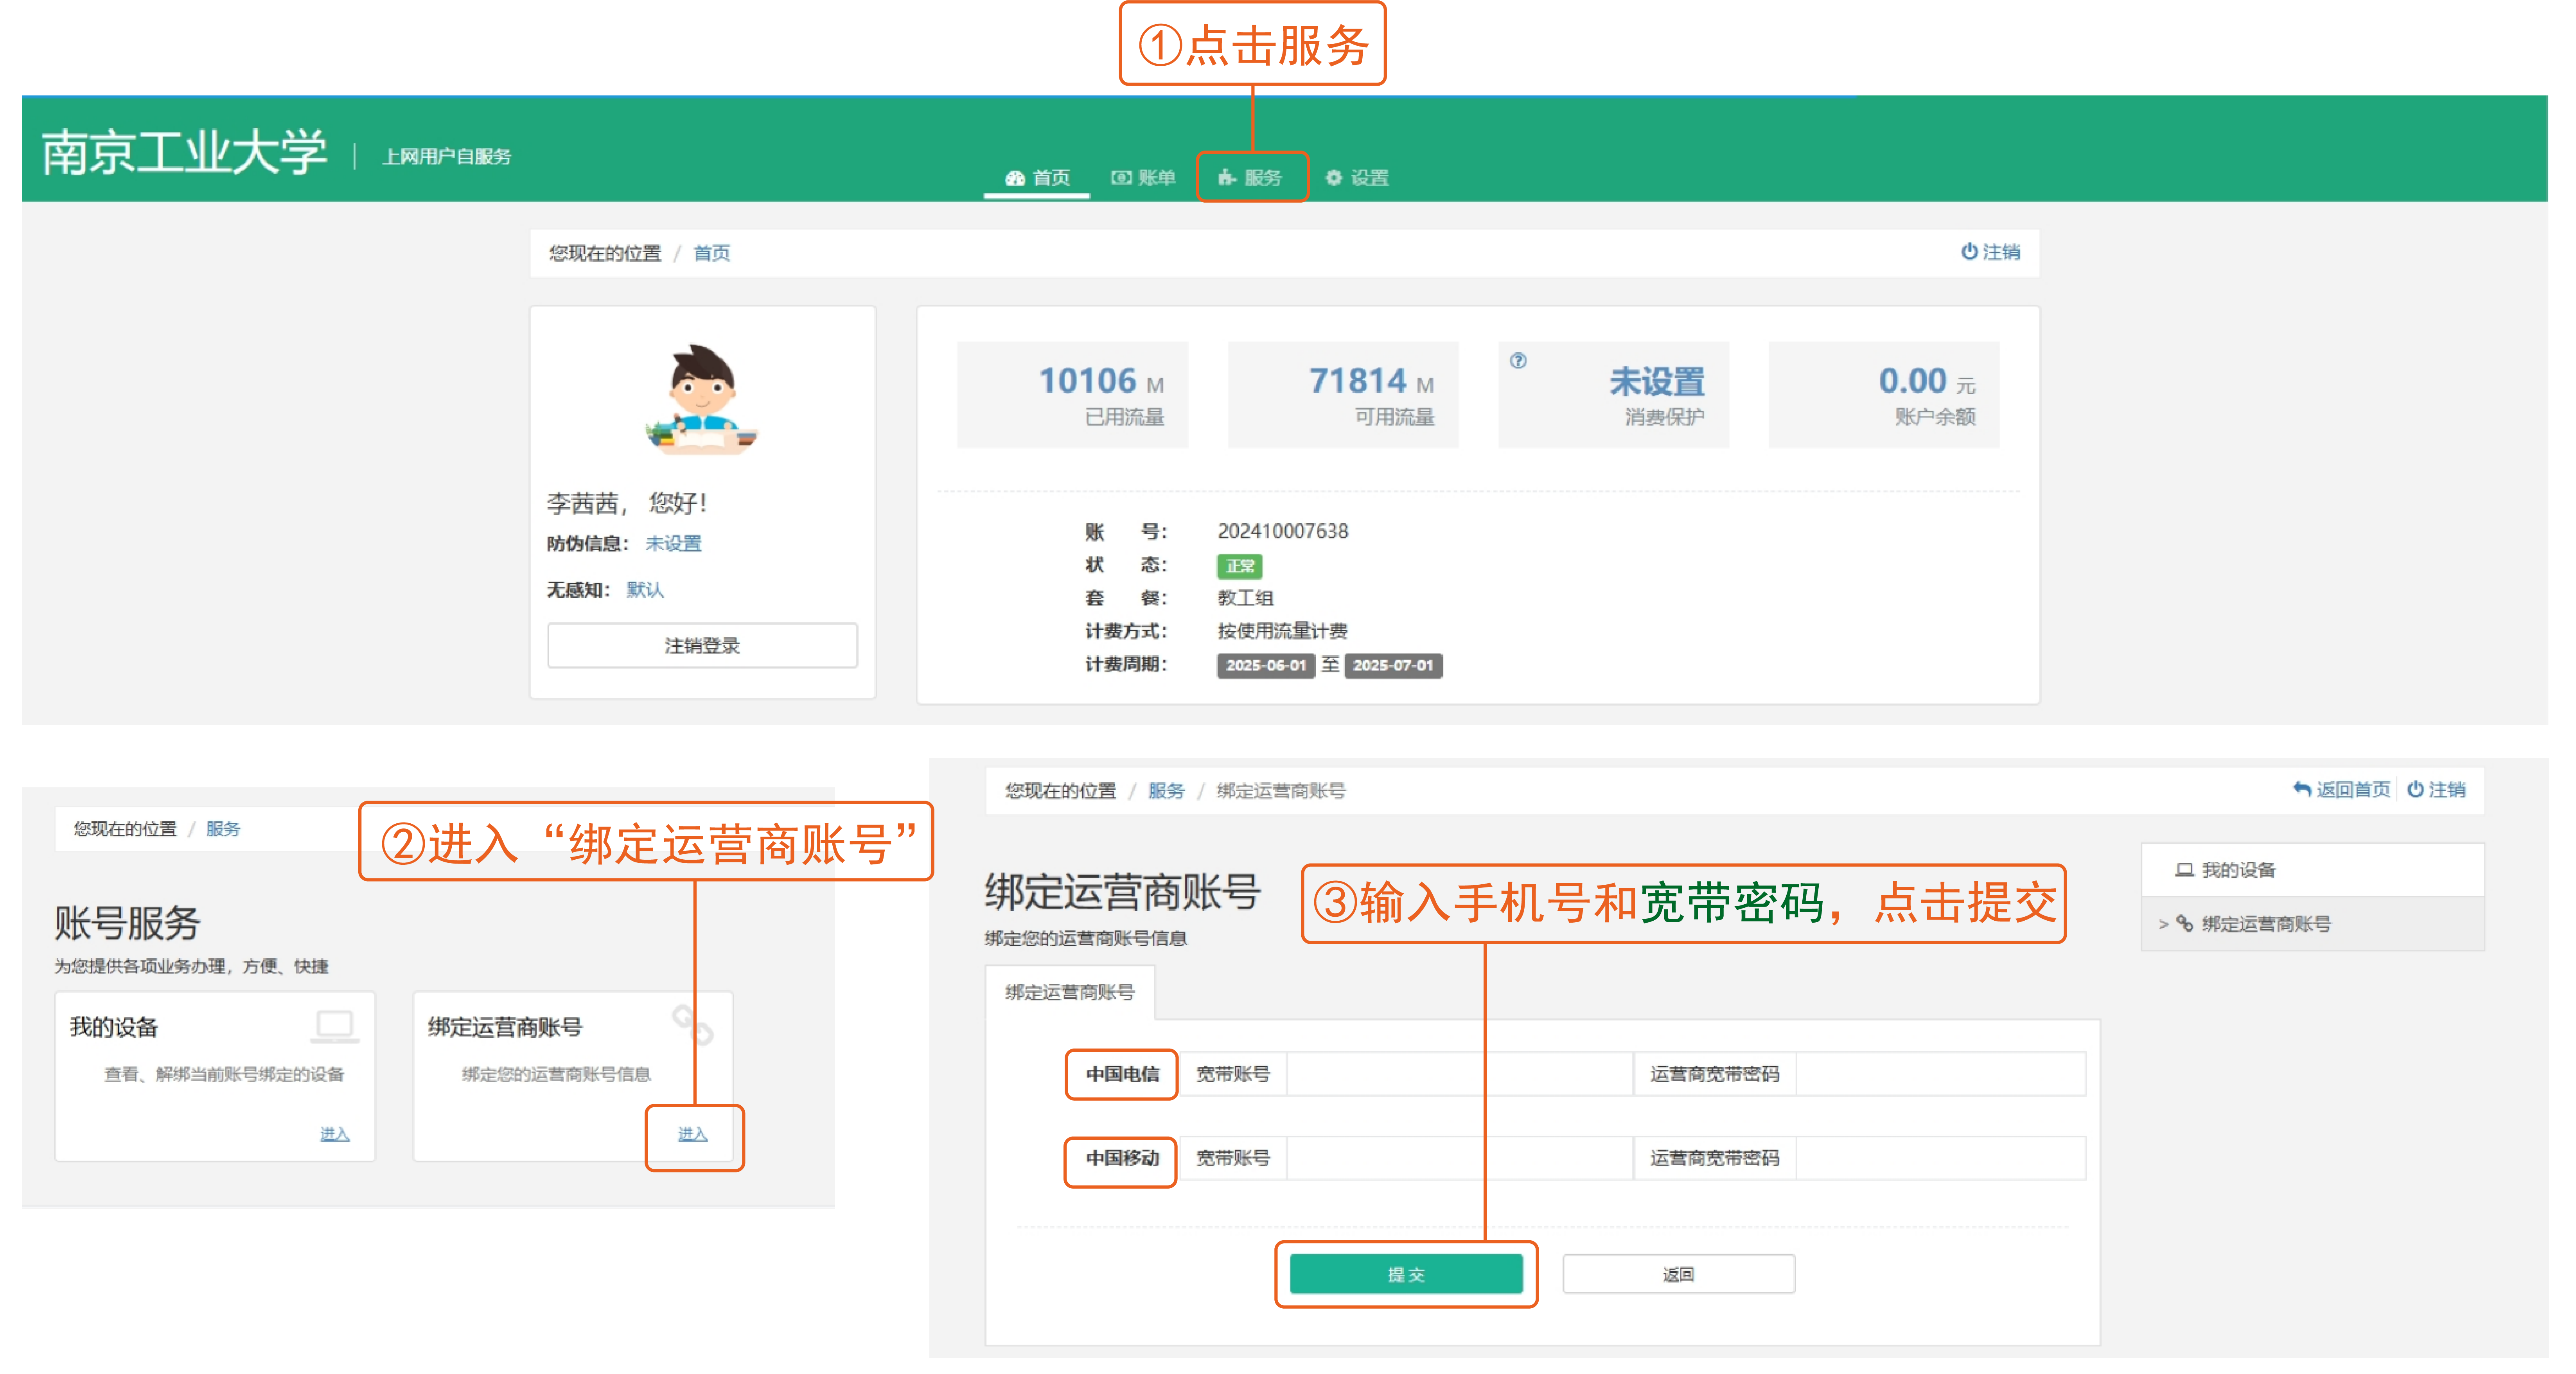This screenshot has height=1374, width=2576.
Task: Click the 未设置 消费保护 card
Action: click(1613, 395)
